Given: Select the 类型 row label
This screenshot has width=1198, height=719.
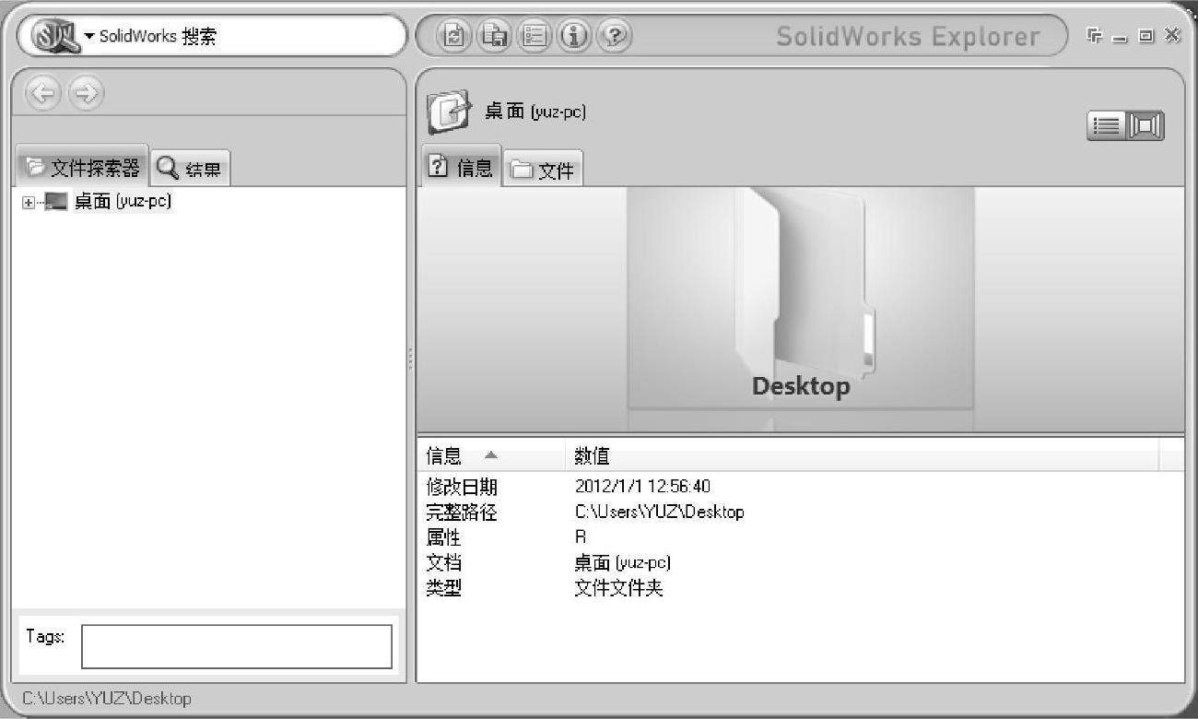Looking at the screenshot, I should pos(443,587).
